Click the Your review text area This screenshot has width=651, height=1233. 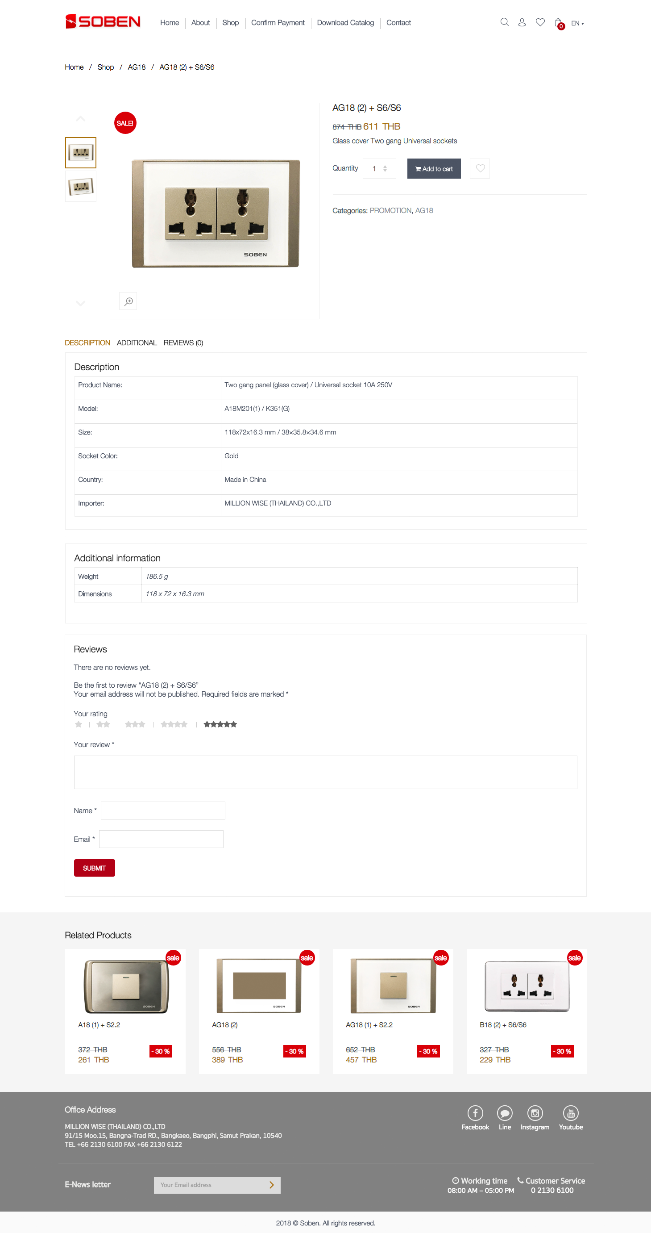(325, 772)
